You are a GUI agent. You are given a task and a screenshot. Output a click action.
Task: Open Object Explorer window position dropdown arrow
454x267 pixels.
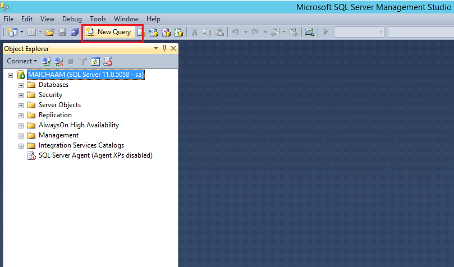[x=156, y=48]
